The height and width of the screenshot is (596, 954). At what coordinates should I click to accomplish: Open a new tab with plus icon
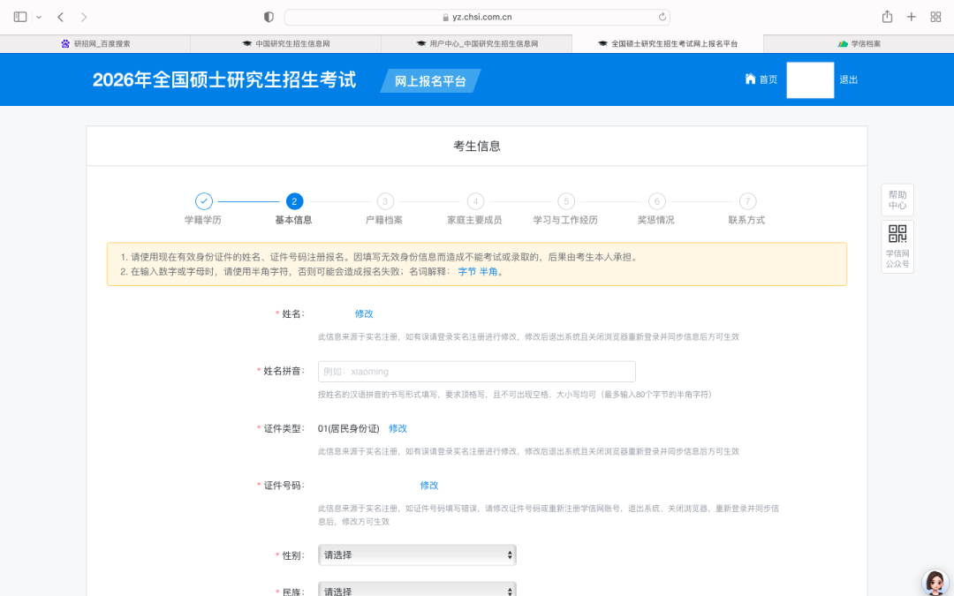(x=911, y=17)
